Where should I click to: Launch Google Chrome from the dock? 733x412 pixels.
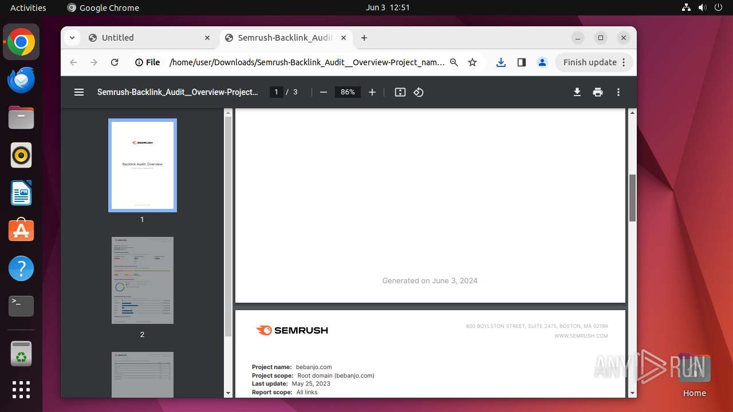tap(21, 42)
